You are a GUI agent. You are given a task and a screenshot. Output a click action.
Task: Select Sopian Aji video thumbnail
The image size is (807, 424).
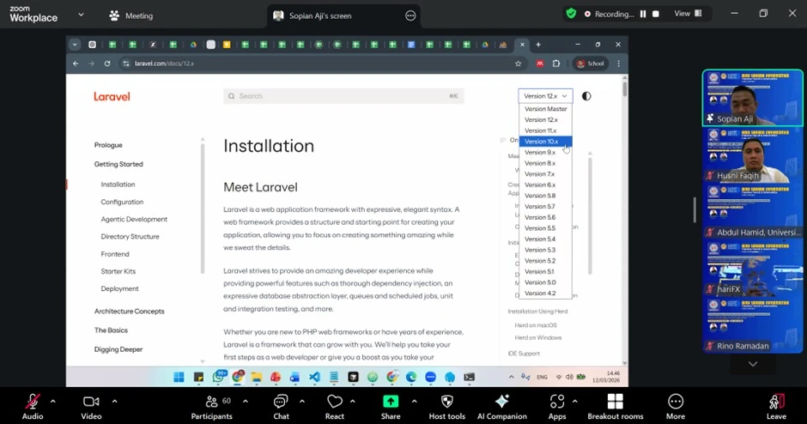click(x=752, y=98)
